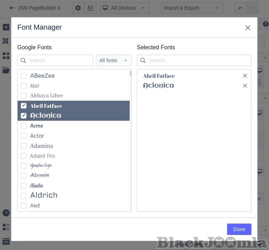Click the add element plus icon in sidebar

[x=6, y=28]
